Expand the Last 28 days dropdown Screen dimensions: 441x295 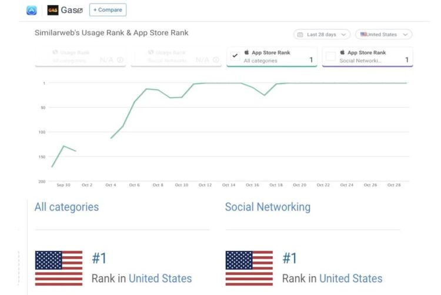coord(322,35)
